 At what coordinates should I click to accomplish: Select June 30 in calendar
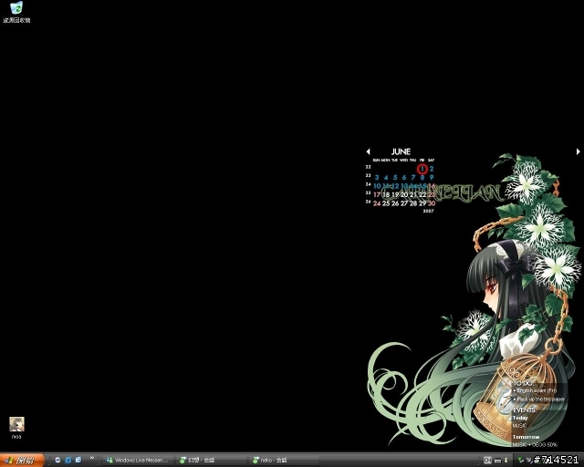(x=432, y=203)
